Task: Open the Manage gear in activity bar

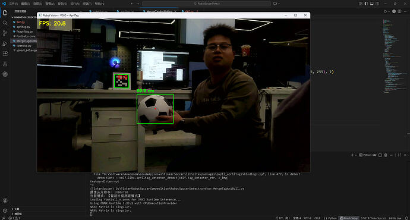Action: [5, 210]
